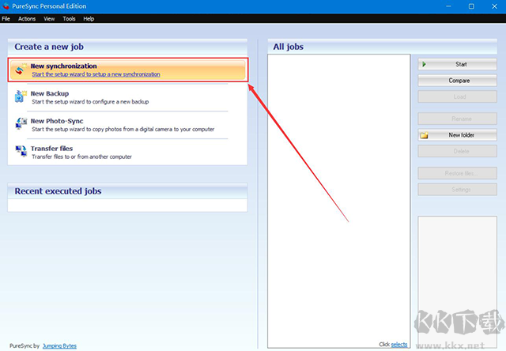
Task: Click the New synchronization heading
Action: (x=63, y=66)
